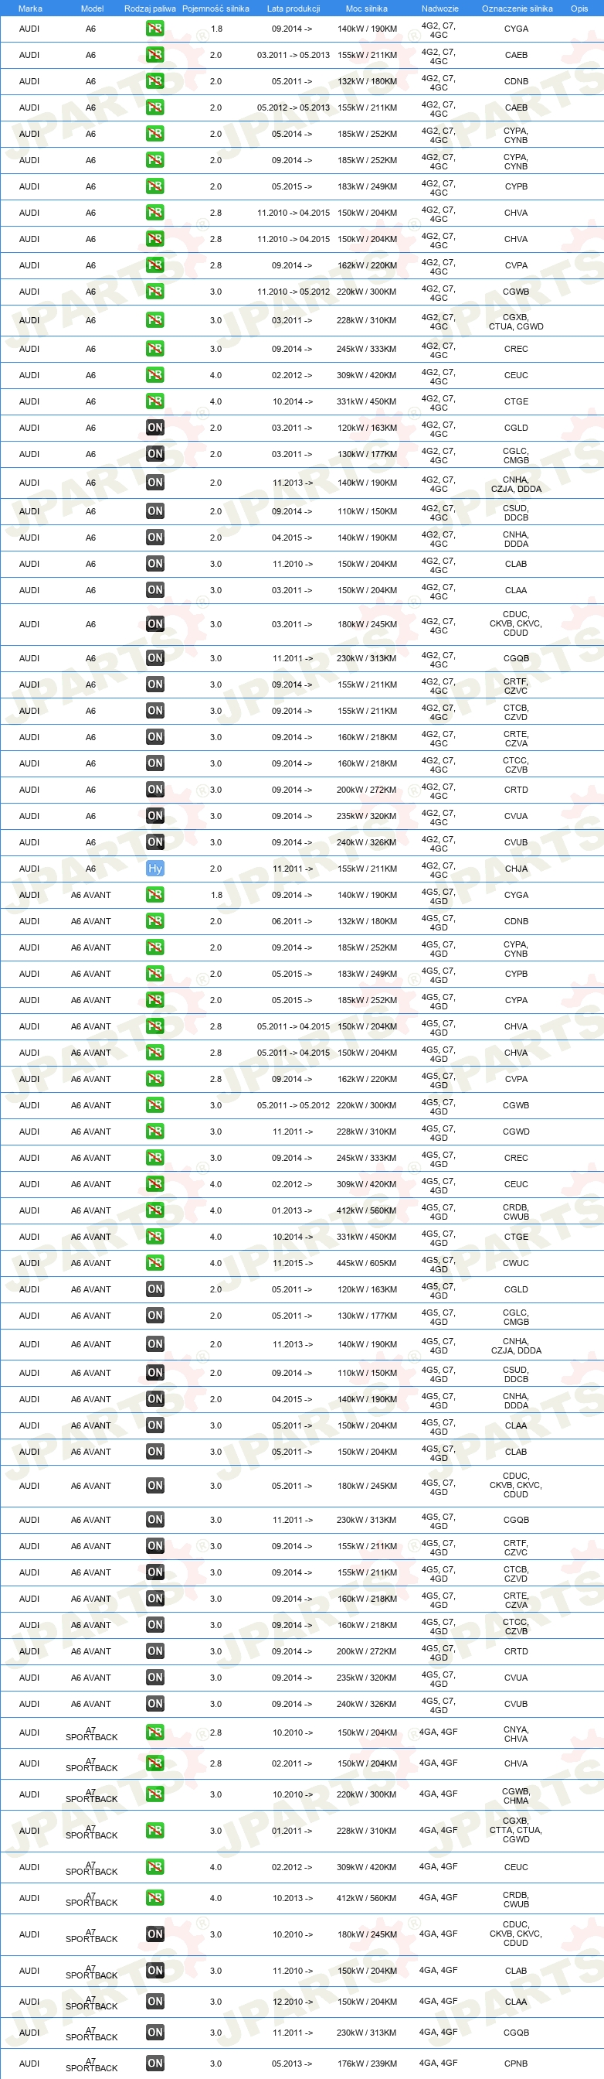Click the petrol icon in the CWUC 445kW row
The height and width of the screenshot is (2079, 604).
[154, 1263]
